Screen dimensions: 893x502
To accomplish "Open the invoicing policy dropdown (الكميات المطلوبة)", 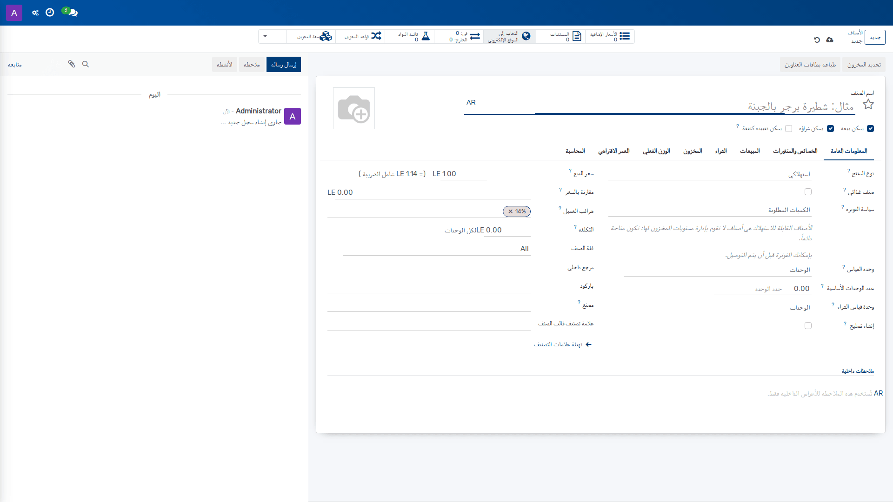I will click(x=709, y=210).
